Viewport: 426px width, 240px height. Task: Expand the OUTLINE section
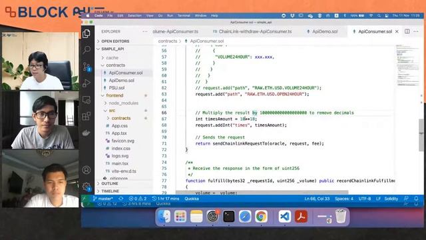click(x=109, y=184)
